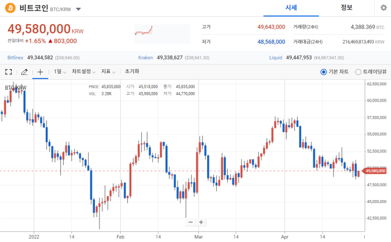
Task: Open the 지표 indicators dropdown
Action: click(x=108, y=72)
